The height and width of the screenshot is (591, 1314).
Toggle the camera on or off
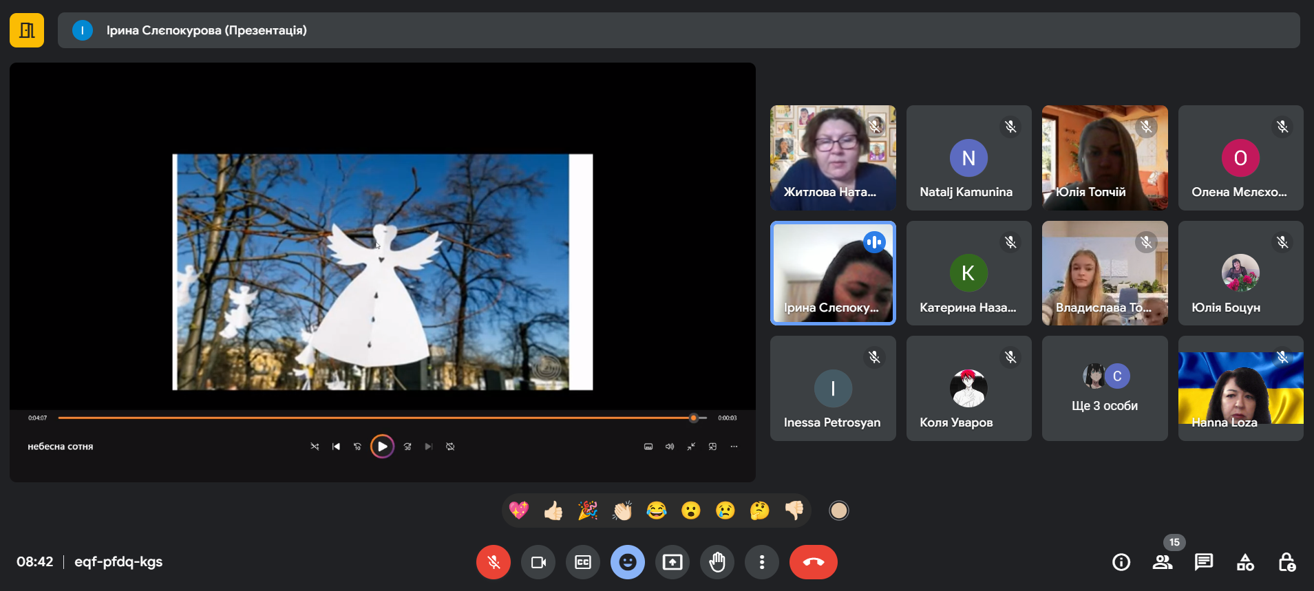click(538, 562)
